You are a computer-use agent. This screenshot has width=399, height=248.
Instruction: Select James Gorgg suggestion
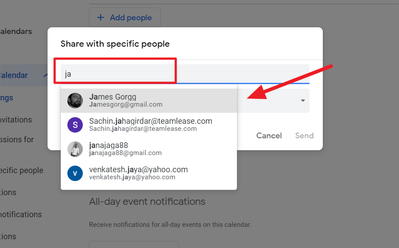(x=148, y=100)
